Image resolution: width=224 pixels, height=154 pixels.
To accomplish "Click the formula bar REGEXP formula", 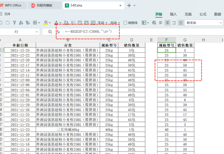I will coord(88,31).
